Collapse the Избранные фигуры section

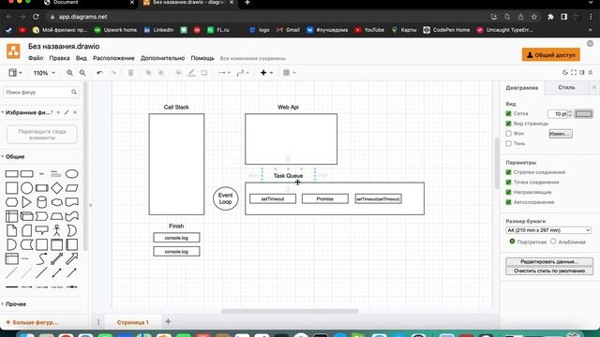pyautogui.click(x=26, y=112)
